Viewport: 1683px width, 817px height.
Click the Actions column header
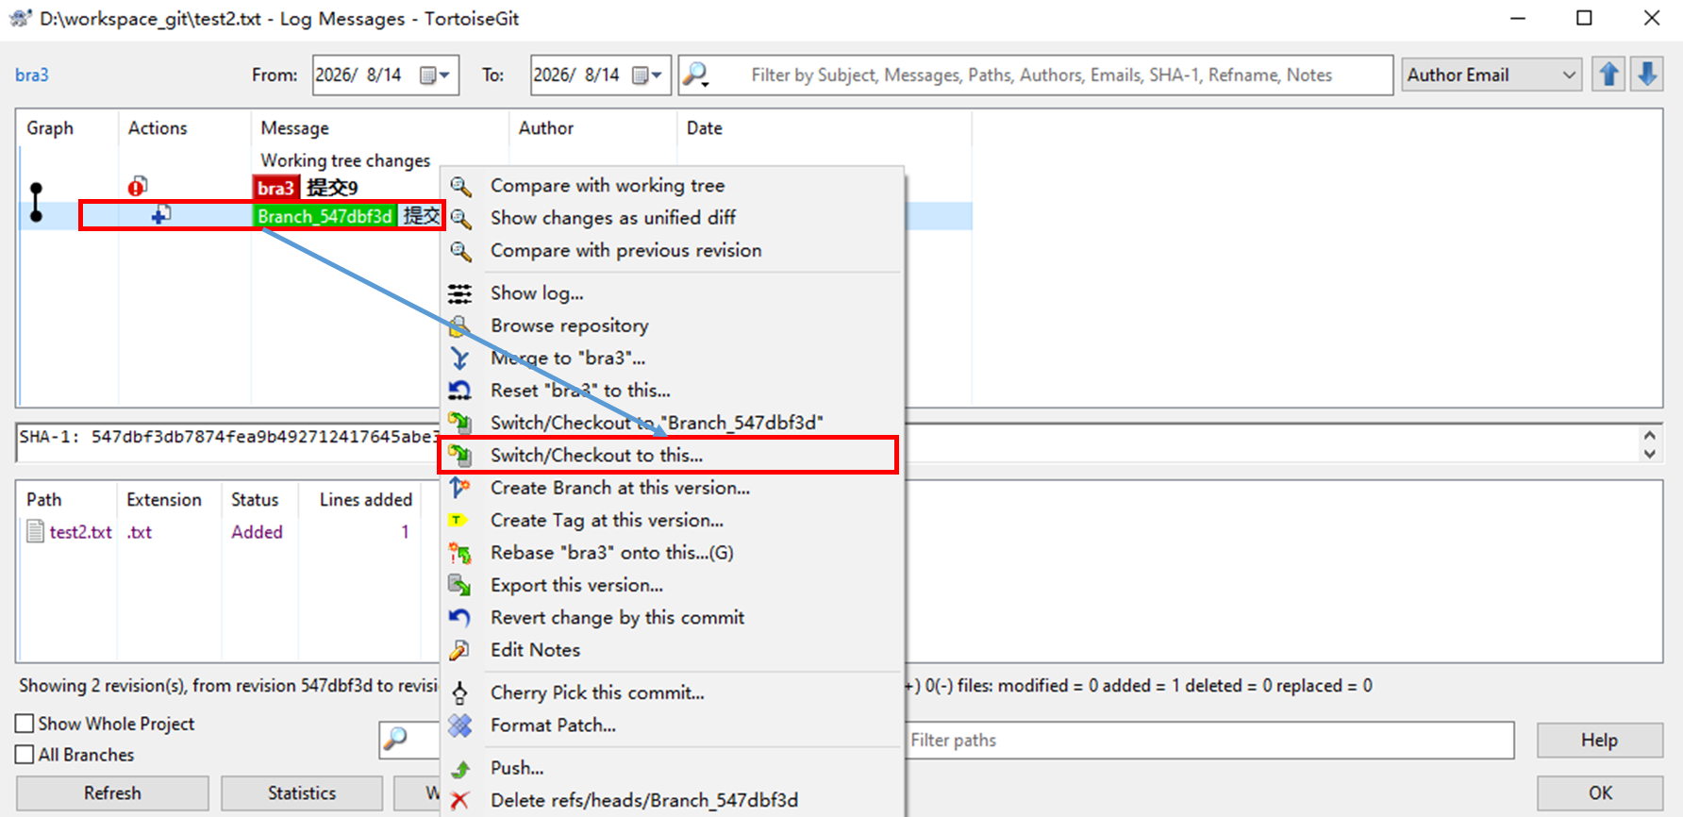click(184, 128)
